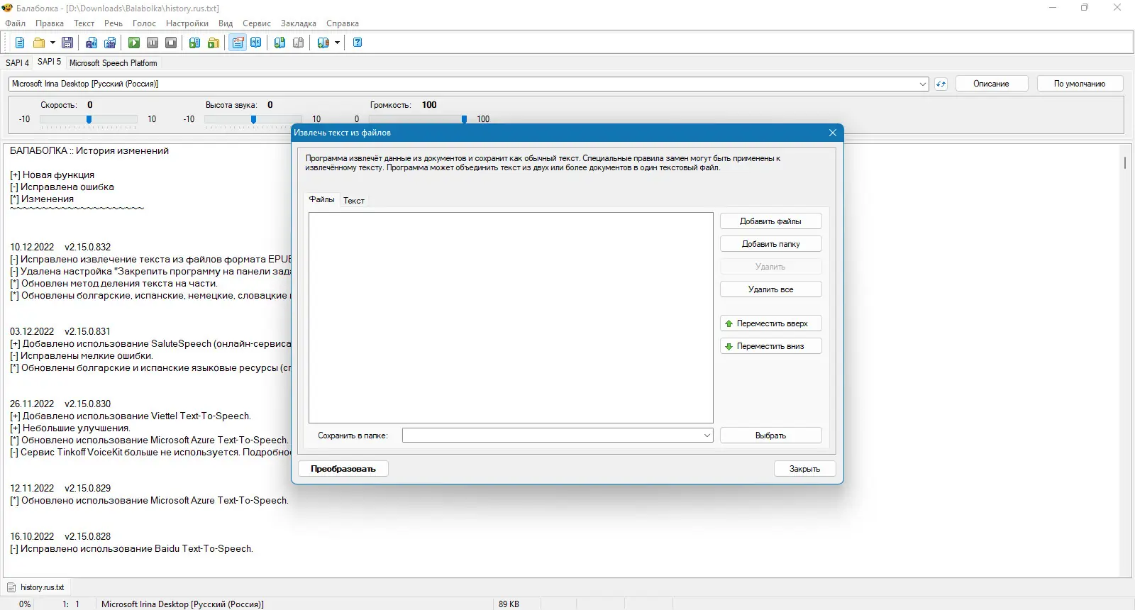
Task: Open the 'Сервис' menu
Action: (x=257, y=23)
